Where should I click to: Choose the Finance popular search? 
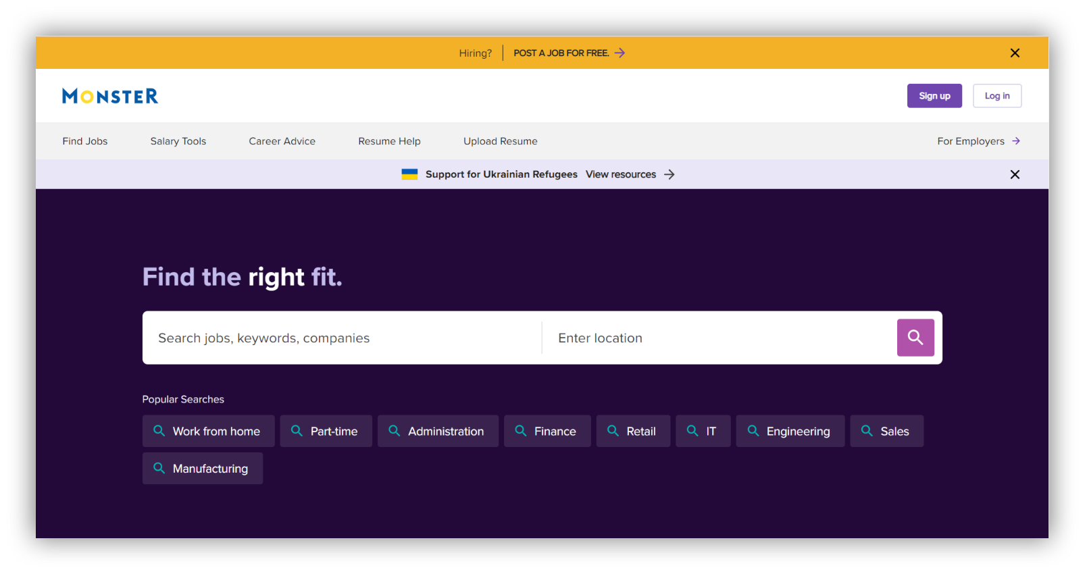click(x=547, y=431)
